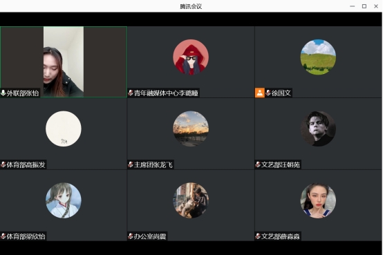Click muted mic icon beside 文艺部汪朝苑
The width and height of the screenshot is (383, 255).
pos(258,164)
